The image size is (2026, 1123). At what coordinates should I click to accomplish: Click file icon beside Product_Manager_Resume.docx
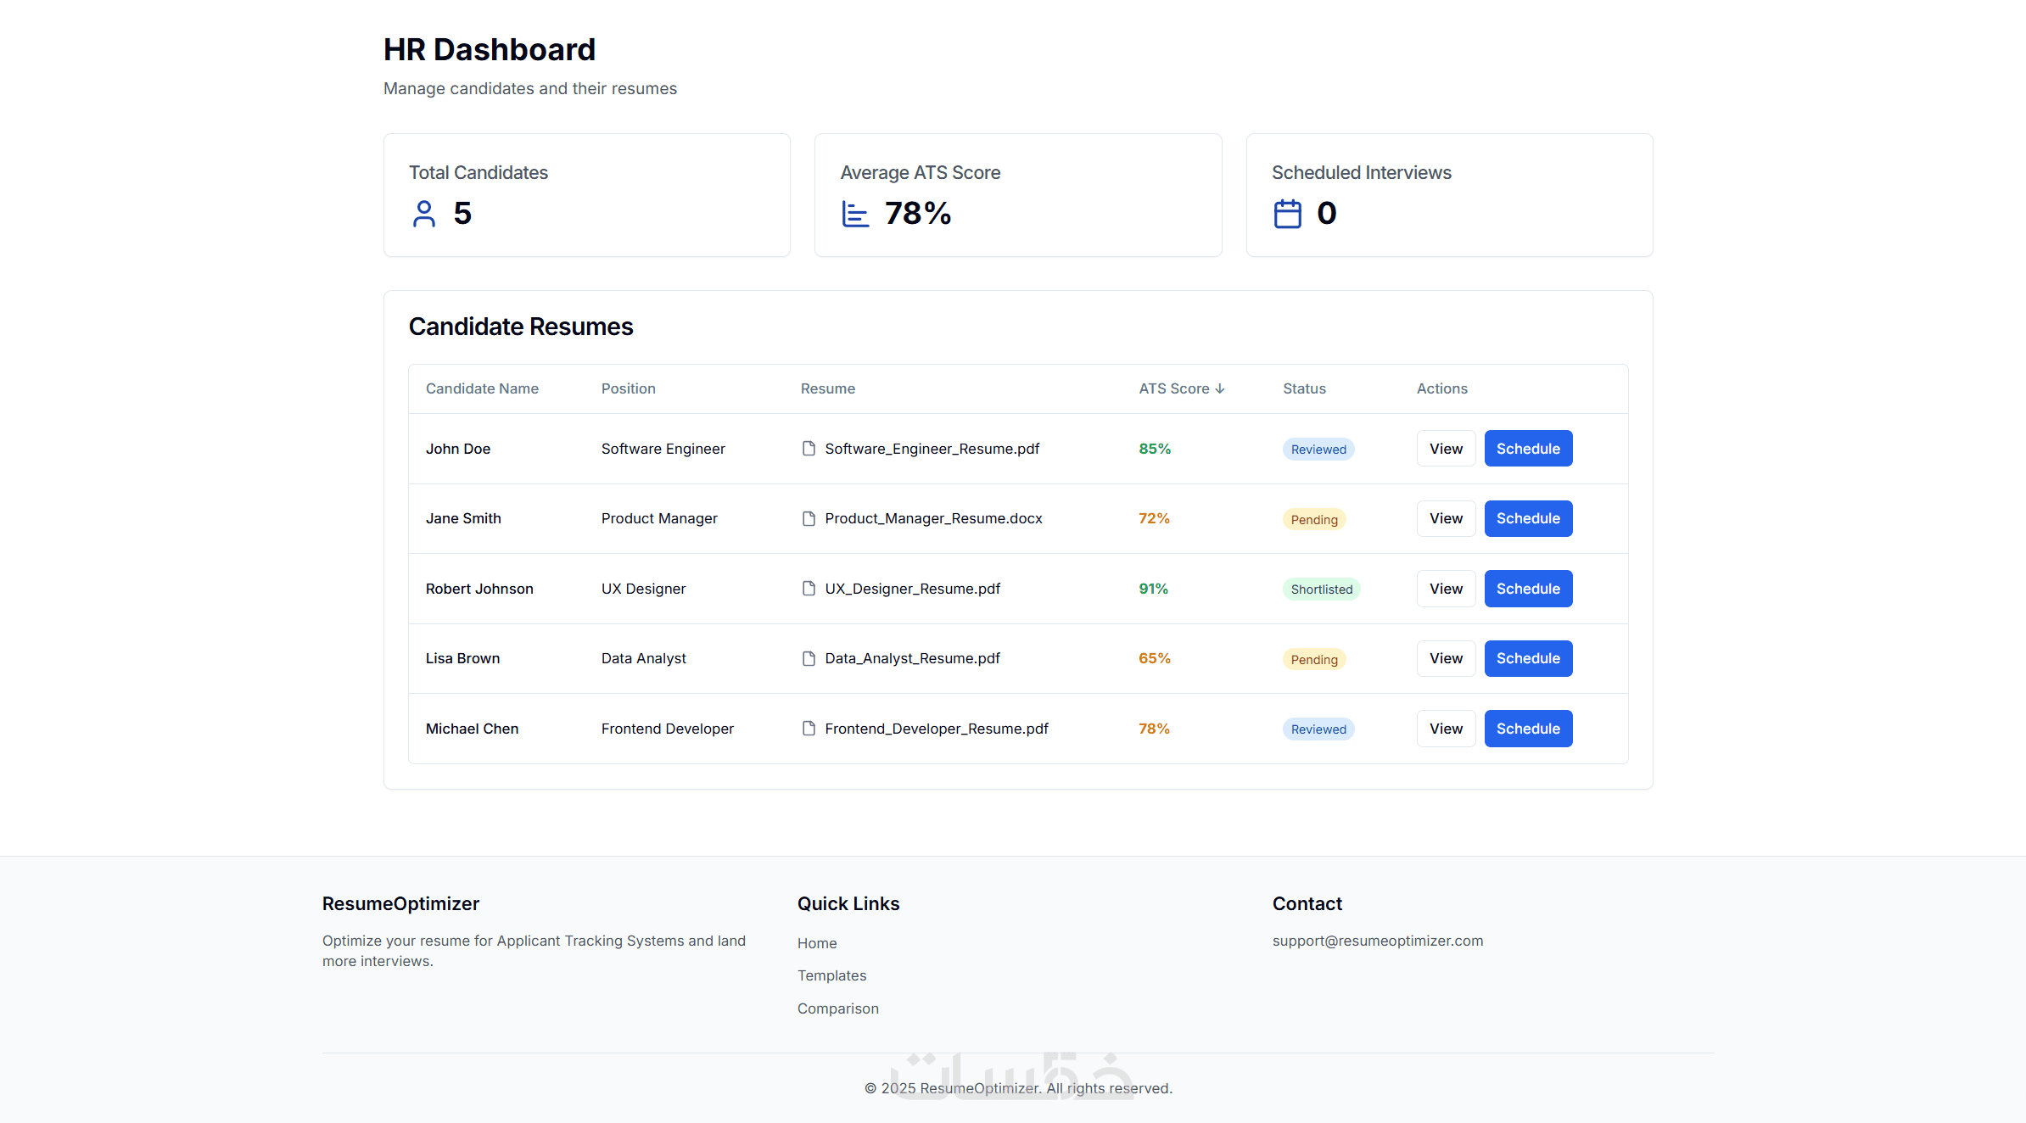pos(809,518)
